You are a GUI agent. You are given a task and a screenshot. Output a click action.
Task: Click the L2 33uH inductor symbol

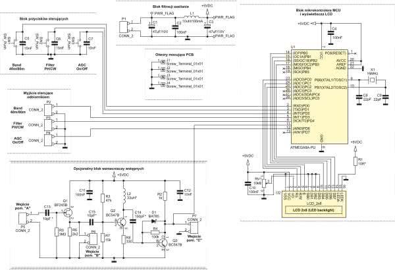click(x=122, y=193)
